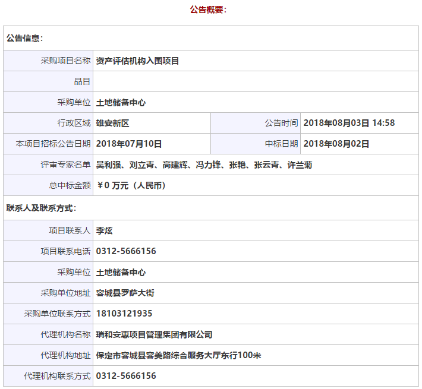The width and height of the screenshot is (422, 389).
Task: Click project contact name 李炫
Action: tap(104, 230)
